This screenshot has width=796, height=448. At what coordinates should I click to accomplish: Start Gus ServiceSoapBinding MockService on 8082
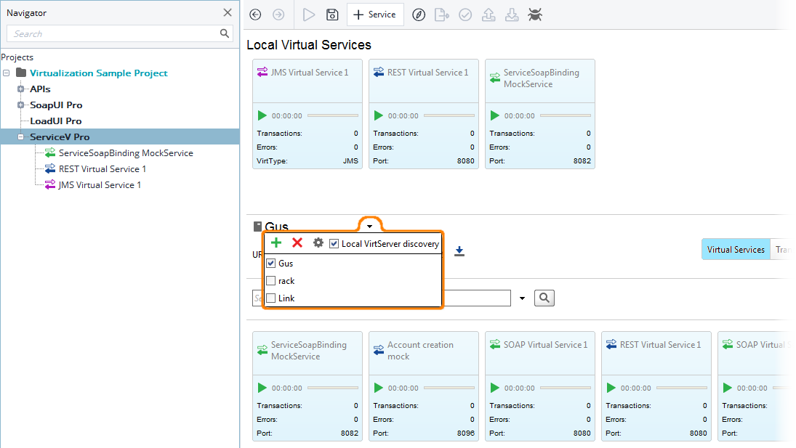click(x=262, y=388)
